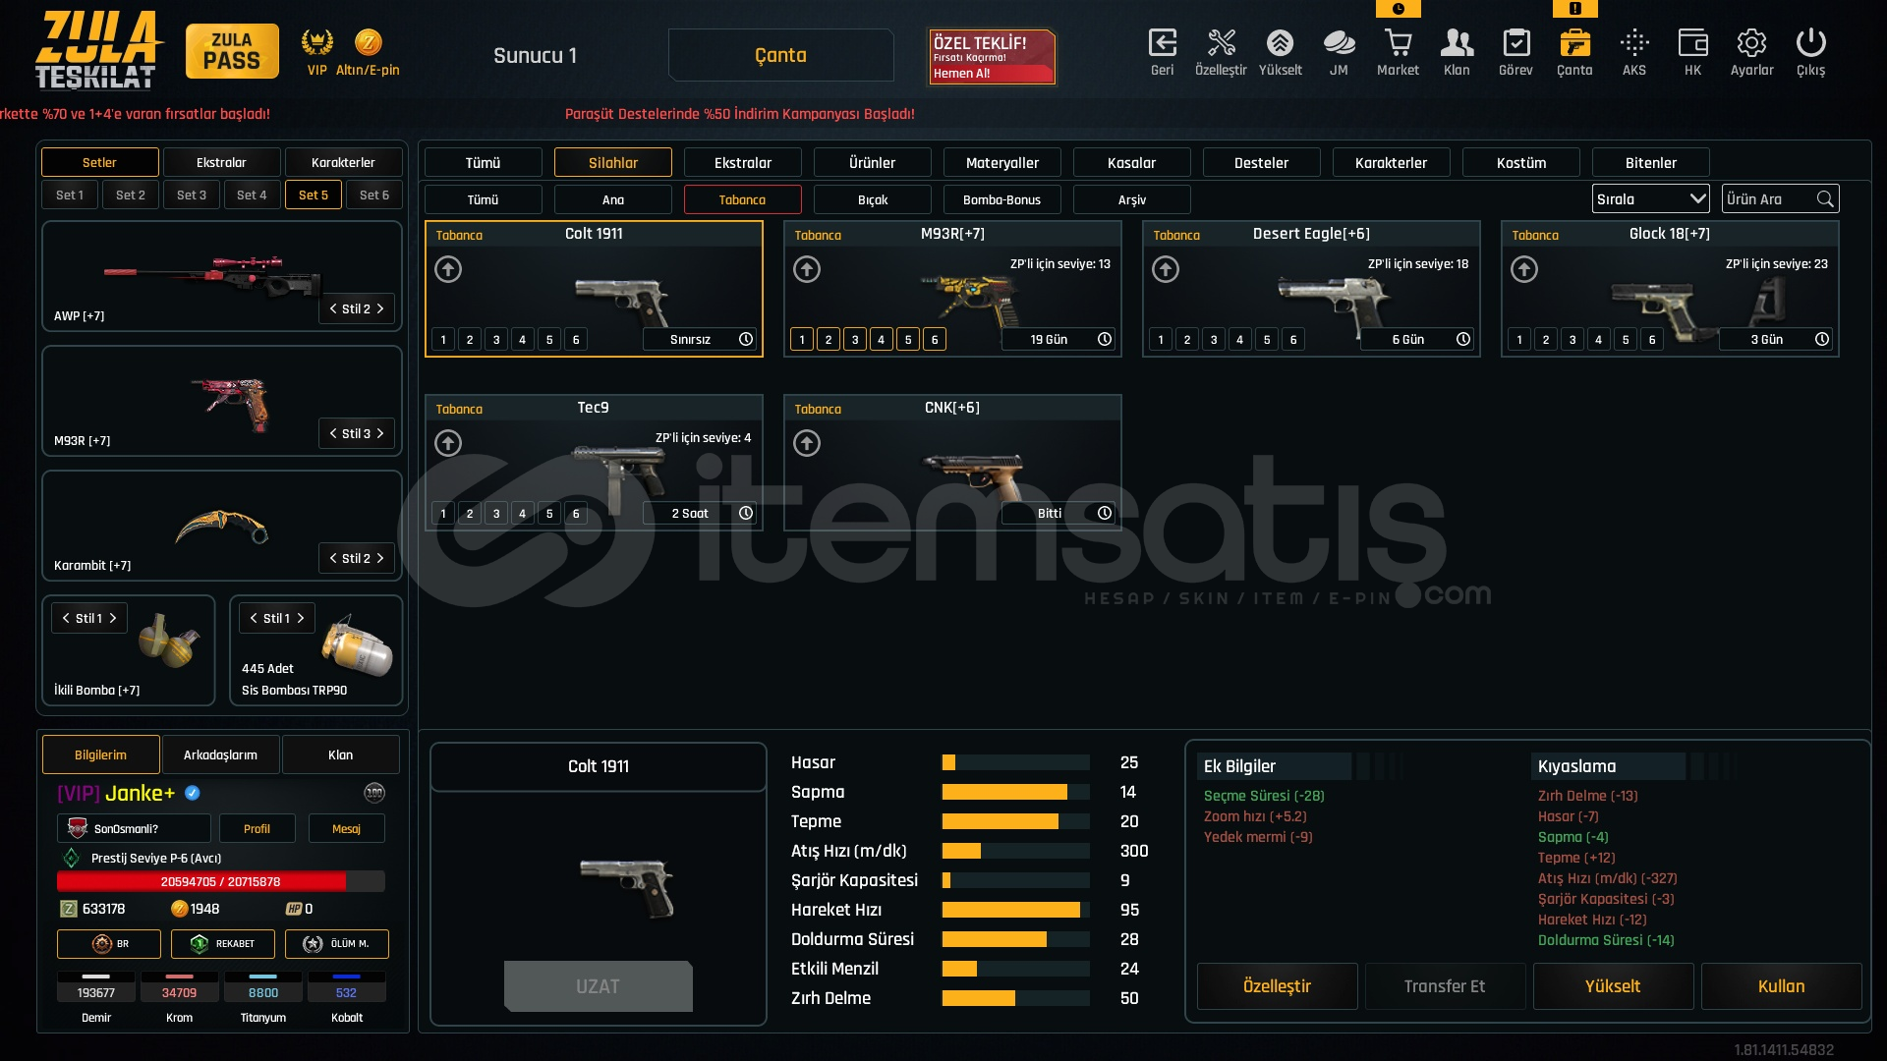Open Görev missions icon

[x=1515, y=43]
